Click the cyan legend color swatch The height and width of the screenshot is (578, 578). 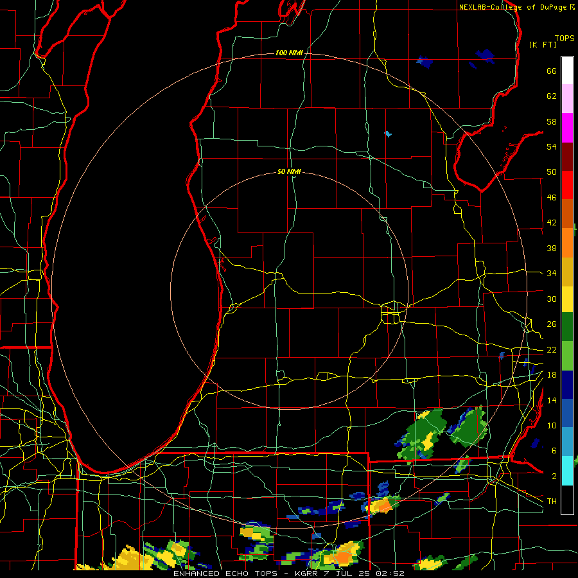coord(567,471)
